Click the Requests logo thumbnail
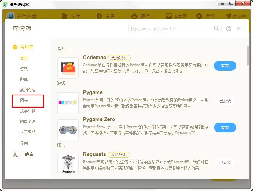253x191 pixels. [68, 164]
